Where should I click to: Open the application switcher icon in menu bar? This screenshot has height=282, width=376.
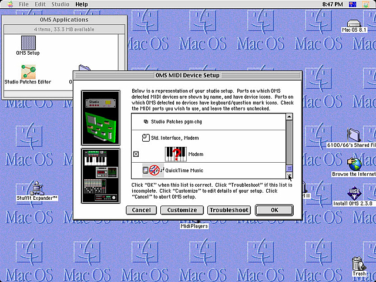pos(366,4)
